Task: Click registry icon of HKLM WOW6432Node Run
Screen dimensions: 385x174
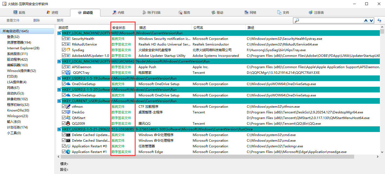Action: click(x=59, y=61)
